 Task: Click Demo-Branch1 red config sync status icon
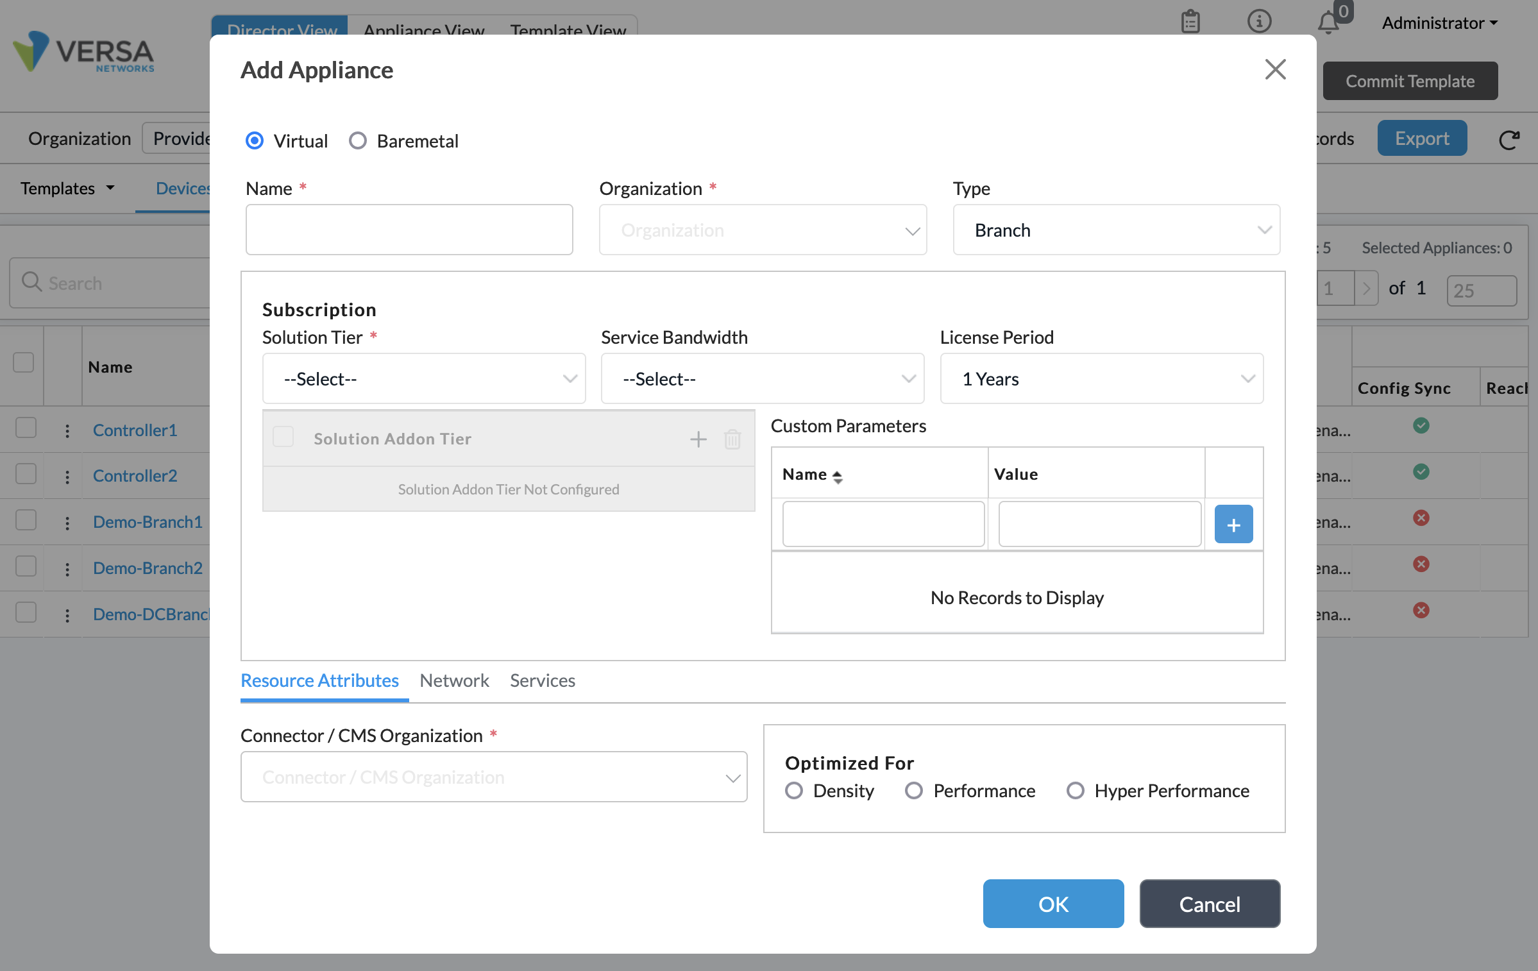[x=1421, y=518]
